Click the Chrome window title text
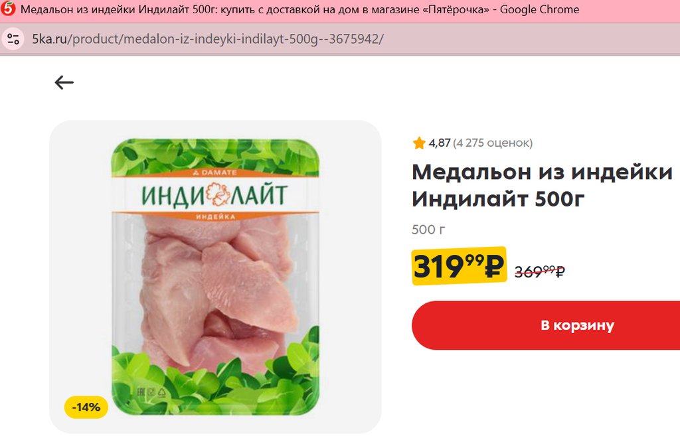This screenshot has width=680, height=440. (299, 9)
